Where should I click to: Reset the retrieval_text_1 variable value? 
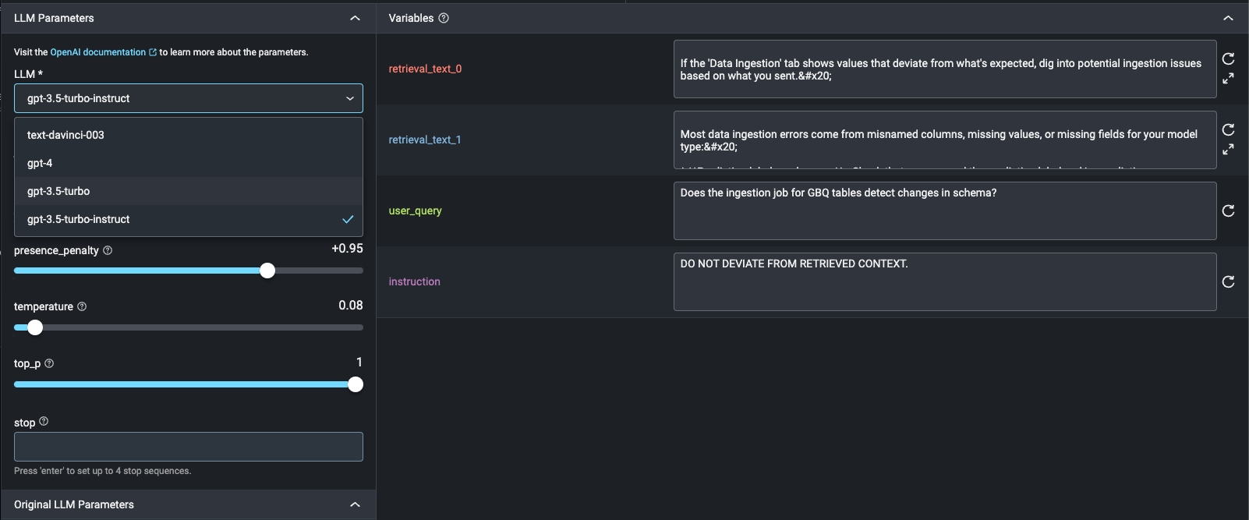1228,130
